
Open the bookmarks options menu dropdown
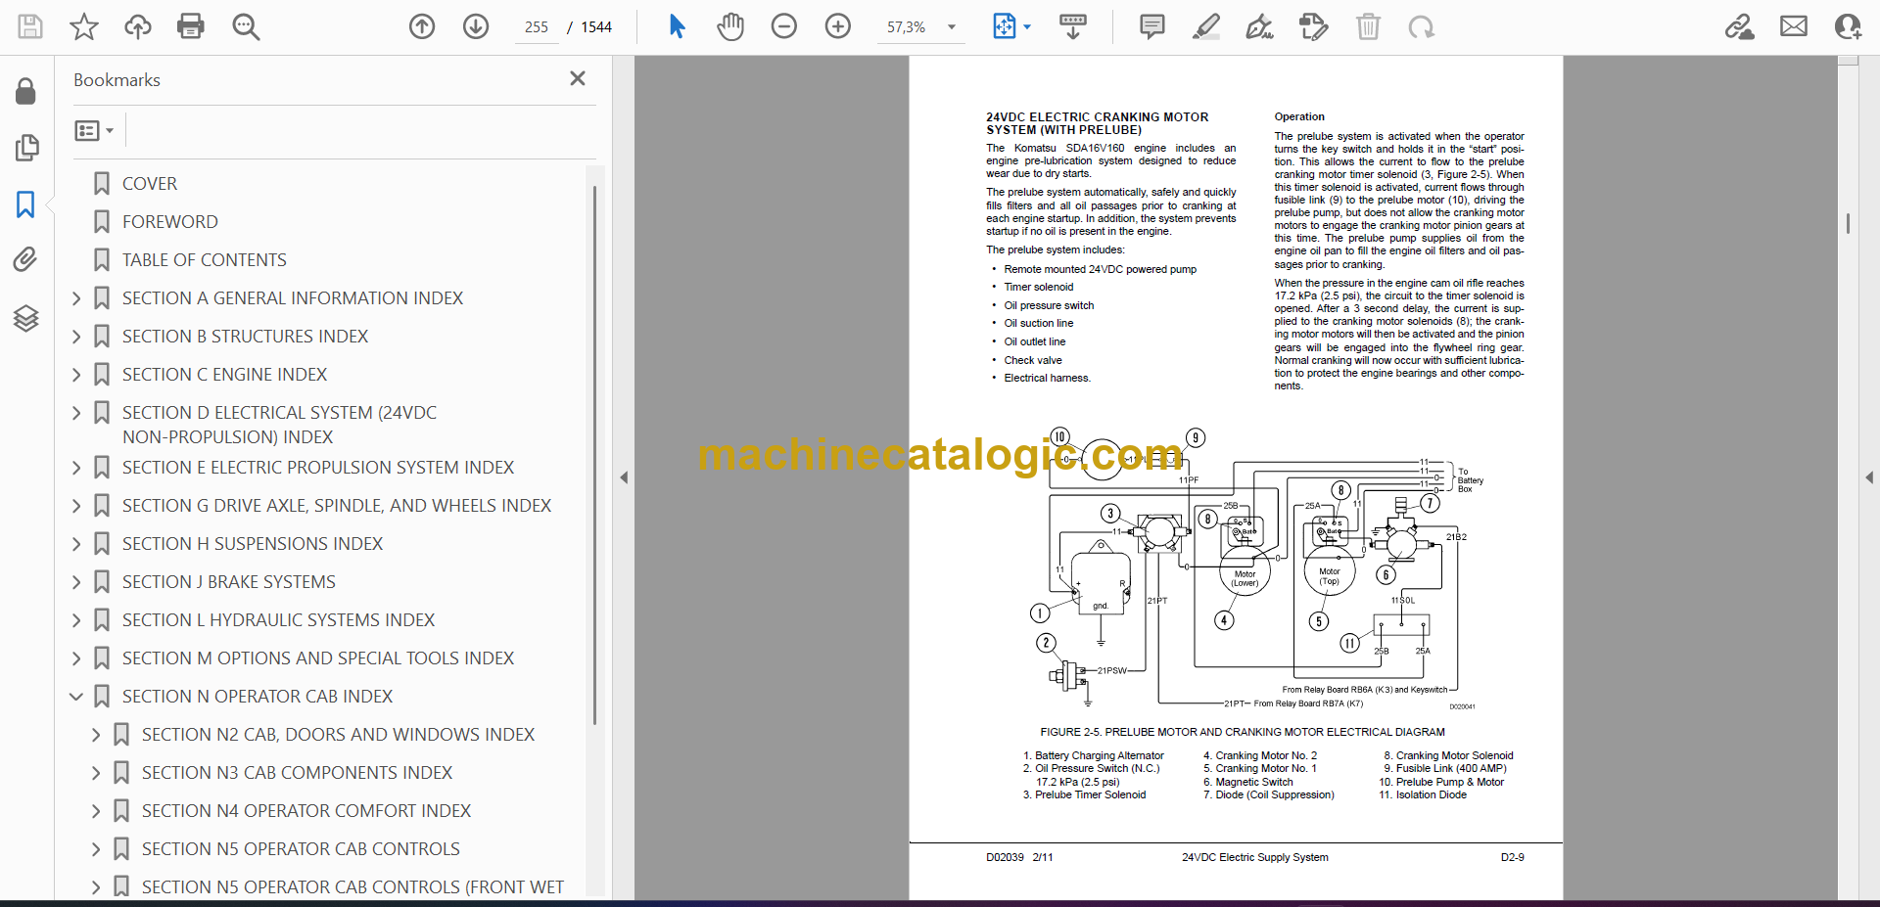(94, 130)
